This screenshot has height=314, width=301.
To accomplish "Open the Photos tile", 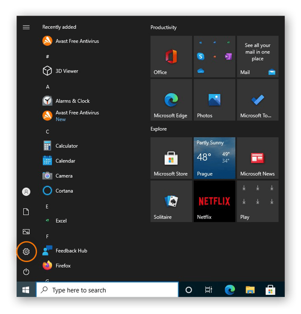I will click(214, 100).
